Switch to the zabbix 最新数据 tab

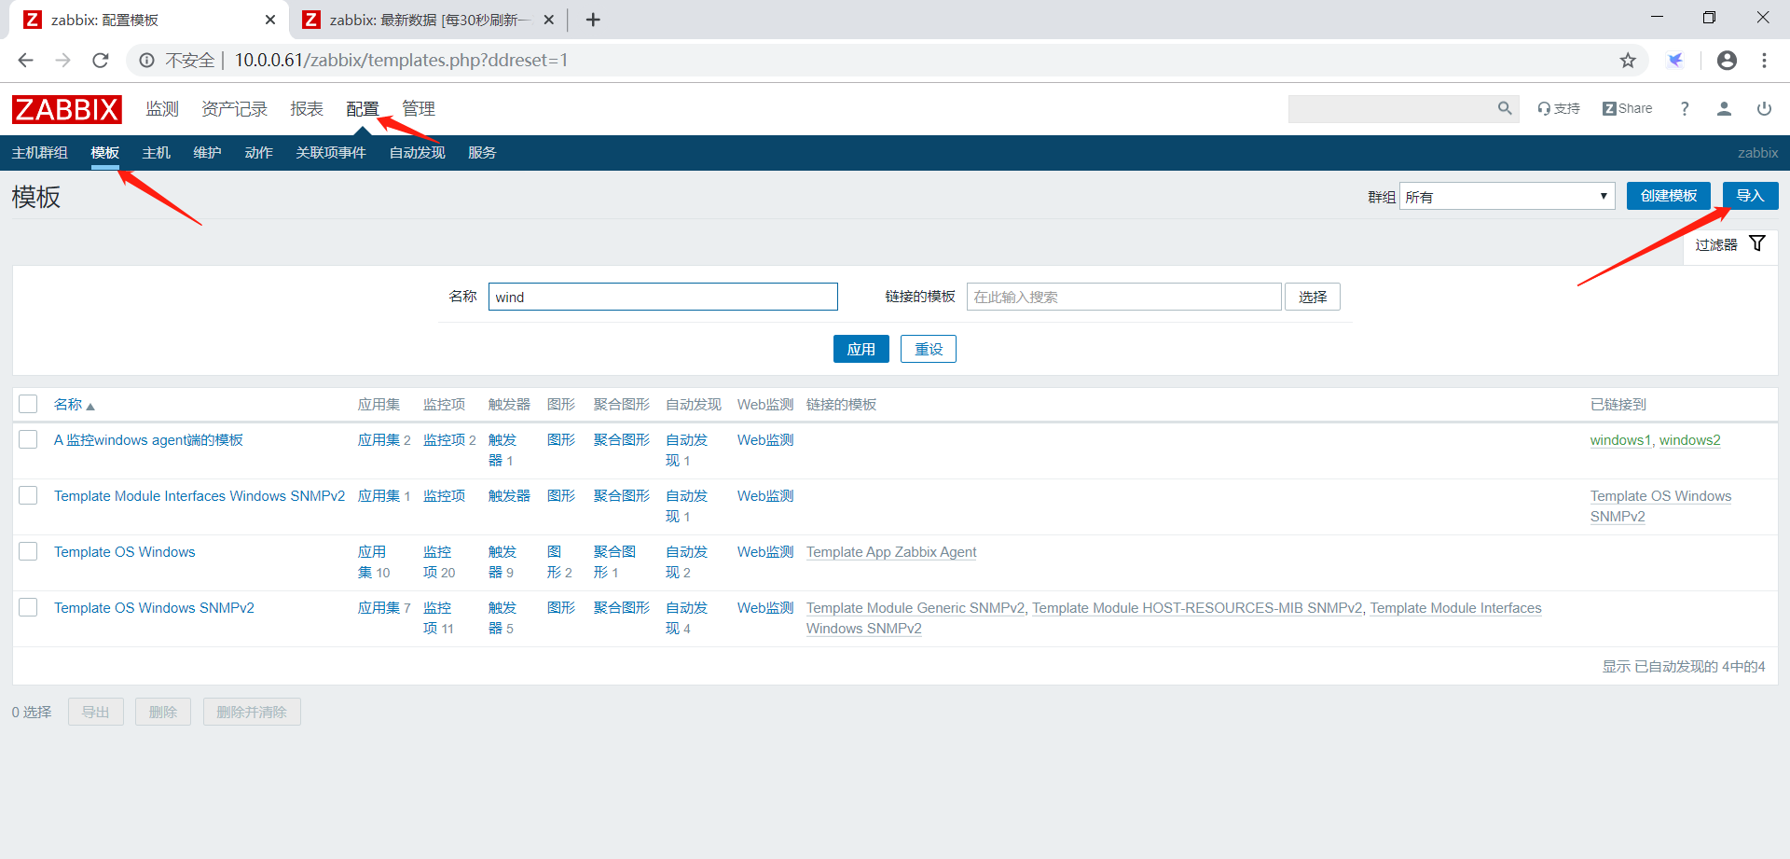430,20
